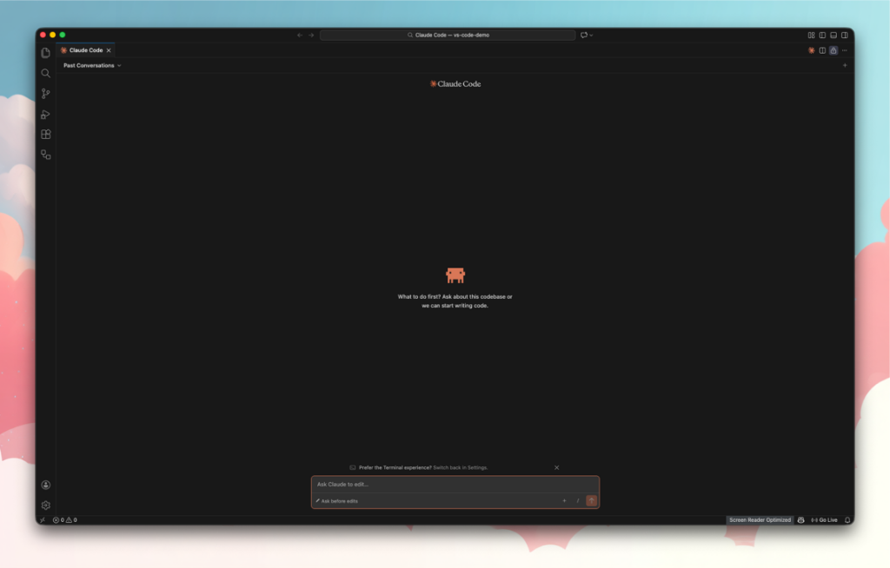Open the Extensions view
Screen dimensions: 890x568
click(44, 134)
